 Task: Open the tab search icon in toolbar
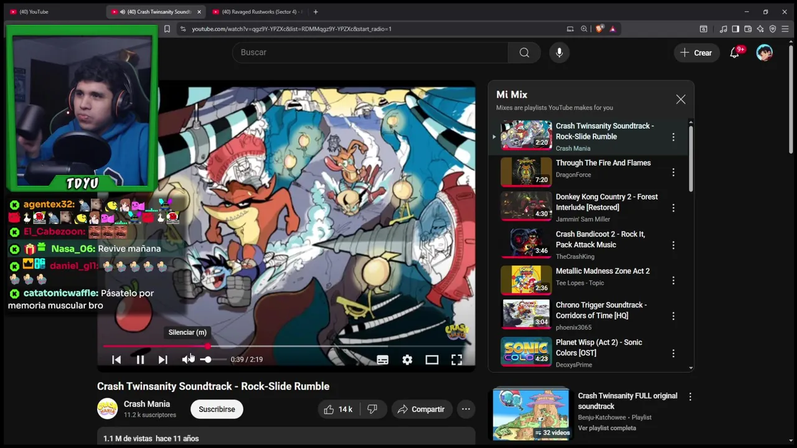704,29
